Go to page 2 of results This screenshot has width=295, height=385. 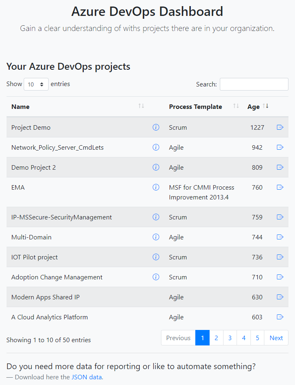[216, 338]
